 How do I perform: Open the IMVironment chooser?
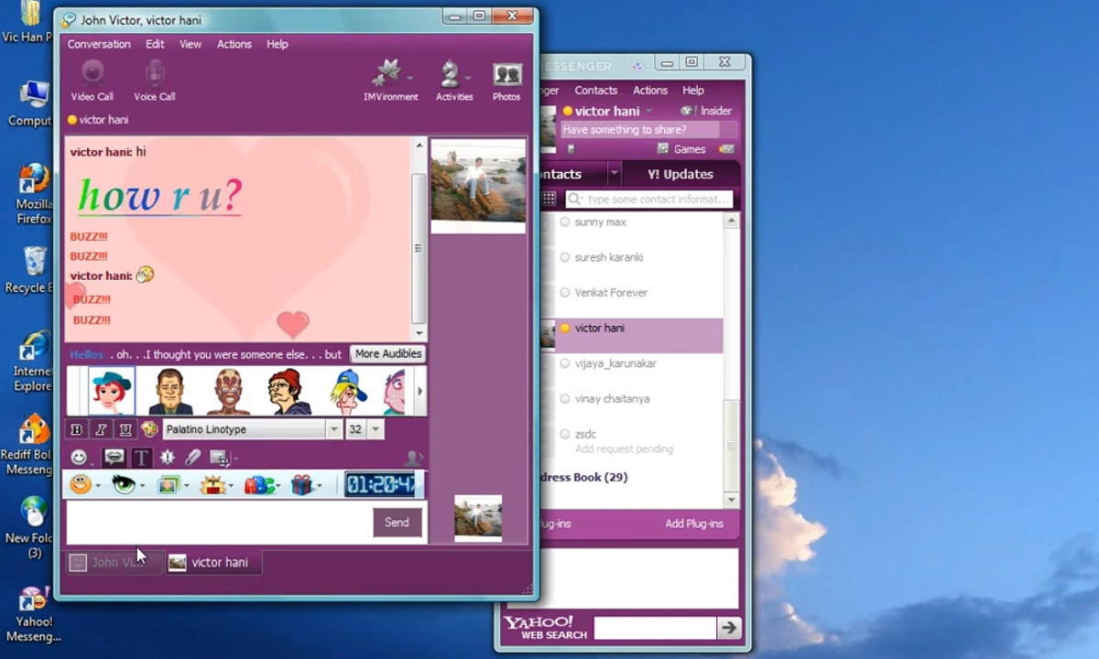390,81
